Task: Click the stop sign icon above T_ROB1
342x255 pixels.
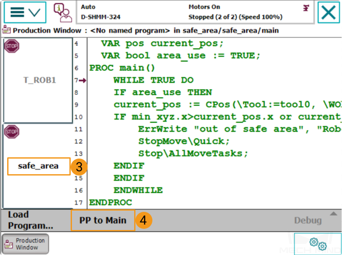Action: pos(12,46)
